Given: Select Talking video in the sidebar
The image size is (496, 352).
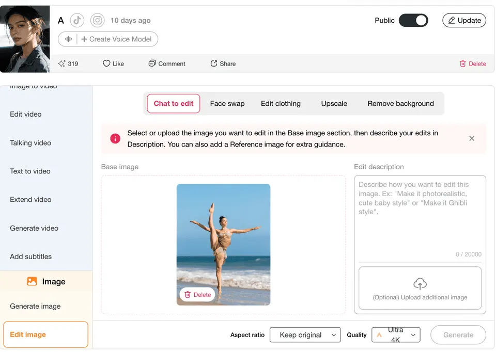Looking at the screenshot, I should [x=30, y=143].
